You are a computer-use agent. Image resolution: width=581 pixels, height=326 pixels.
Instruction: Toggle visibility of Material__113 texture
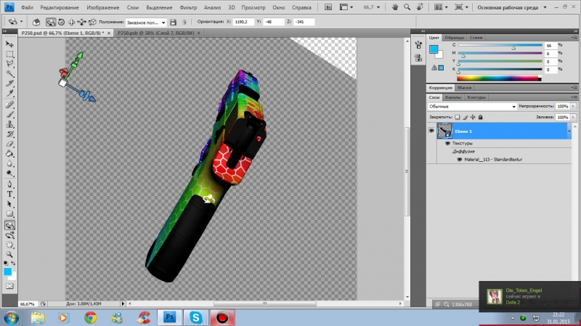click(x=460, y=159)
